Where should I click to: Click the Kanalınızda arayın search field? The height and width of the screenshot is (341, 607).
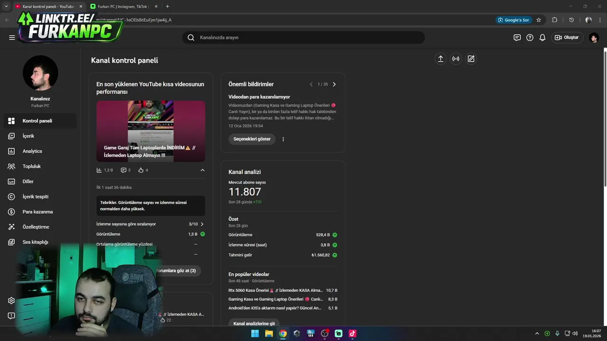[303, 37]
